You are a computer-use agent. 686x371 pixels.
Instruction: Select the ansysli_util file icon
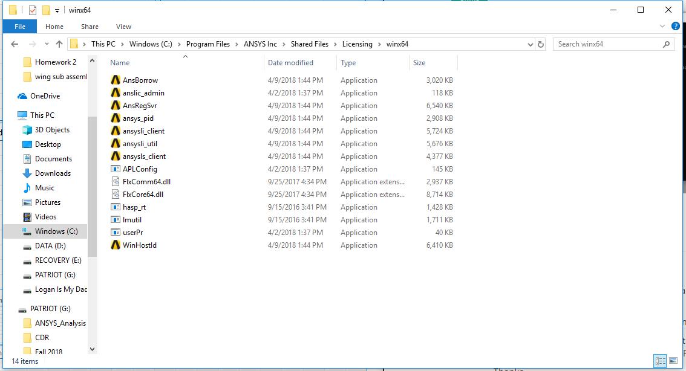116,143
